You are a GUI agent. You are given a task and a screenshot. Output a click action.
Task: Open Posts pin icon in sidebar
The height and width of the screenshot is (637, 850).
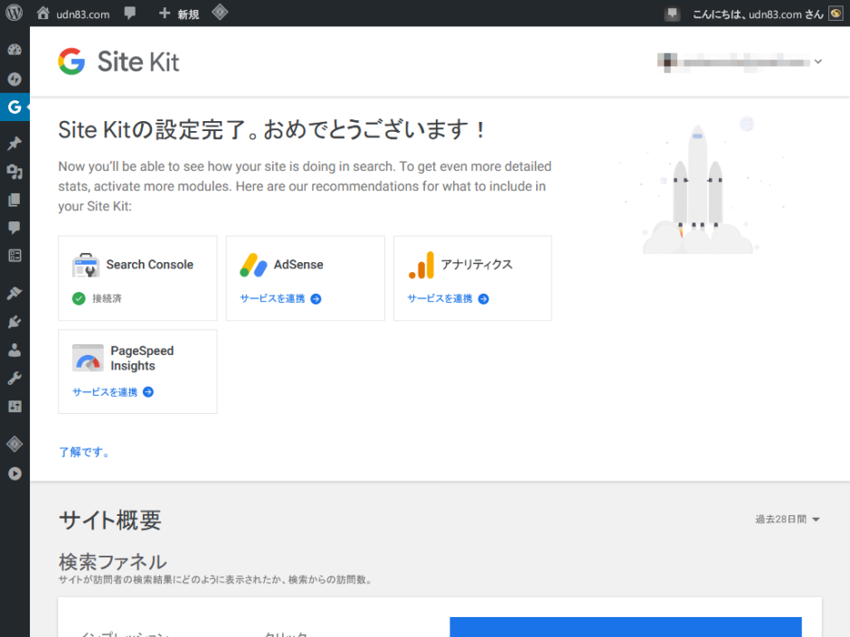click(x=14, y=143)
